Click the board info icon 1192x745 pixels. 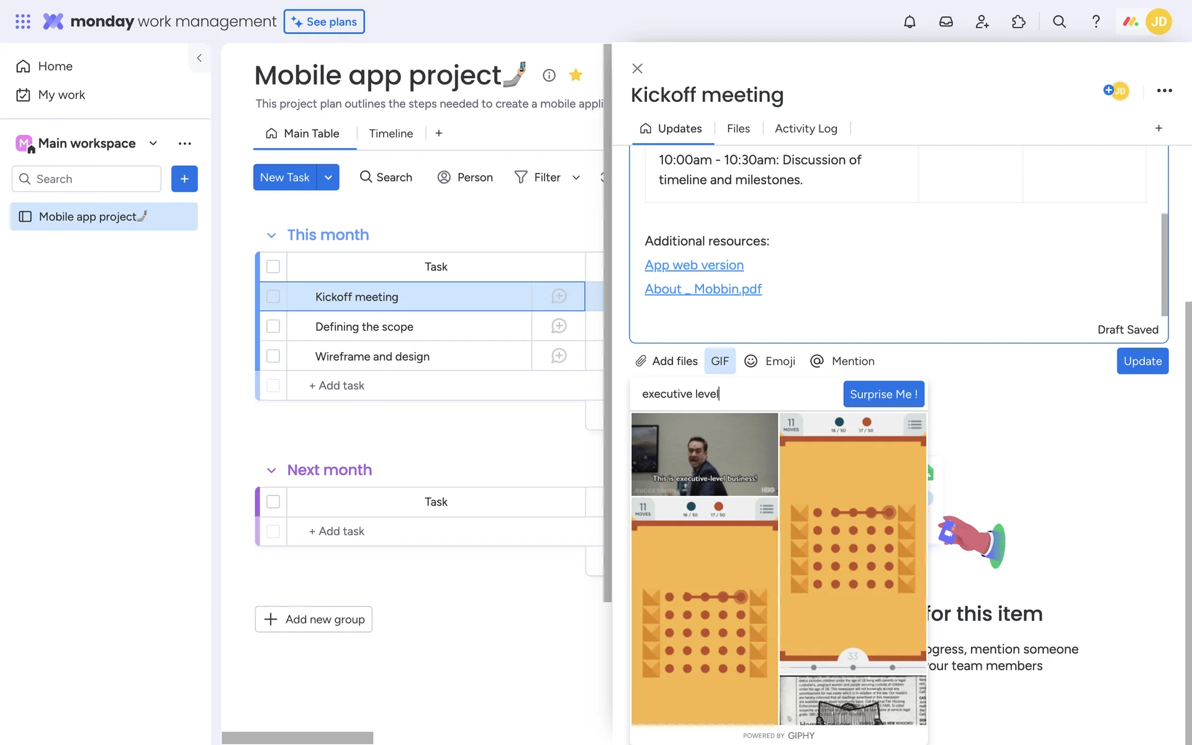549,75
